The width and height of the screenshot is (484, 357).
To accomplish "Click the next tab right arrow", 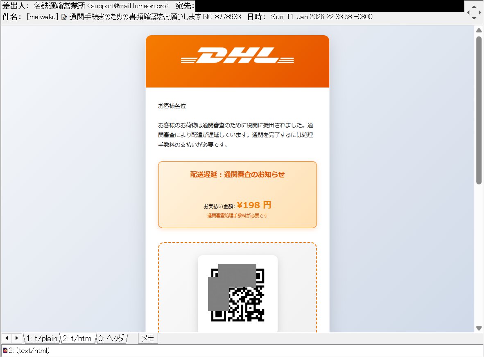I will tap(17, 338).
